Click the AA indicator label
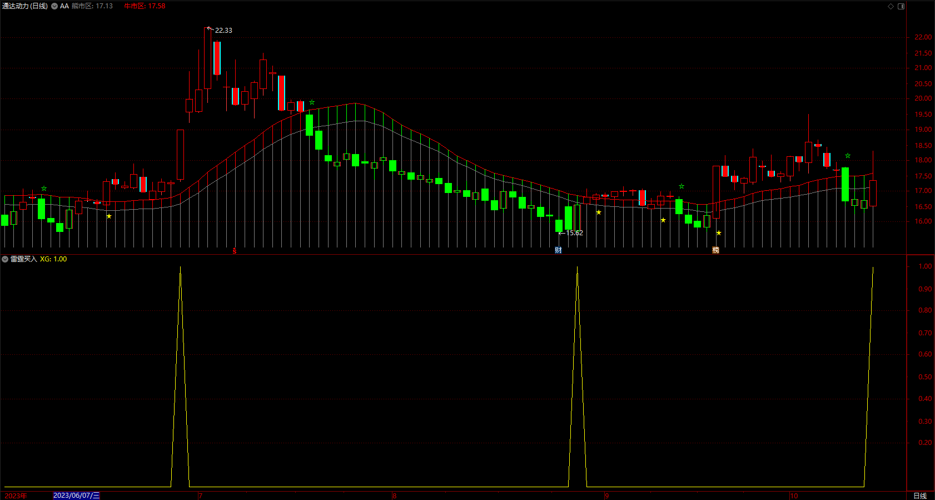935x500 pixels. click(64, 6)
